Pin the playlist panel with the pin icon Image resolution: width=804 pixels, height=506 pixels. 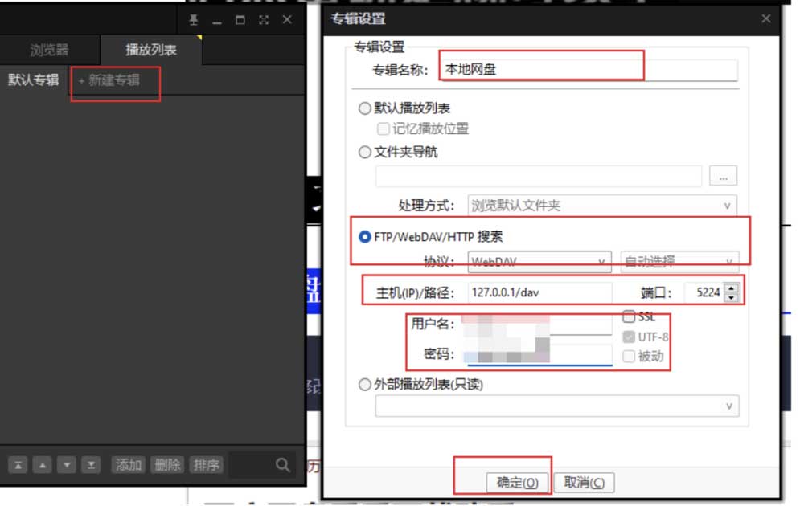tap(193, 20)
